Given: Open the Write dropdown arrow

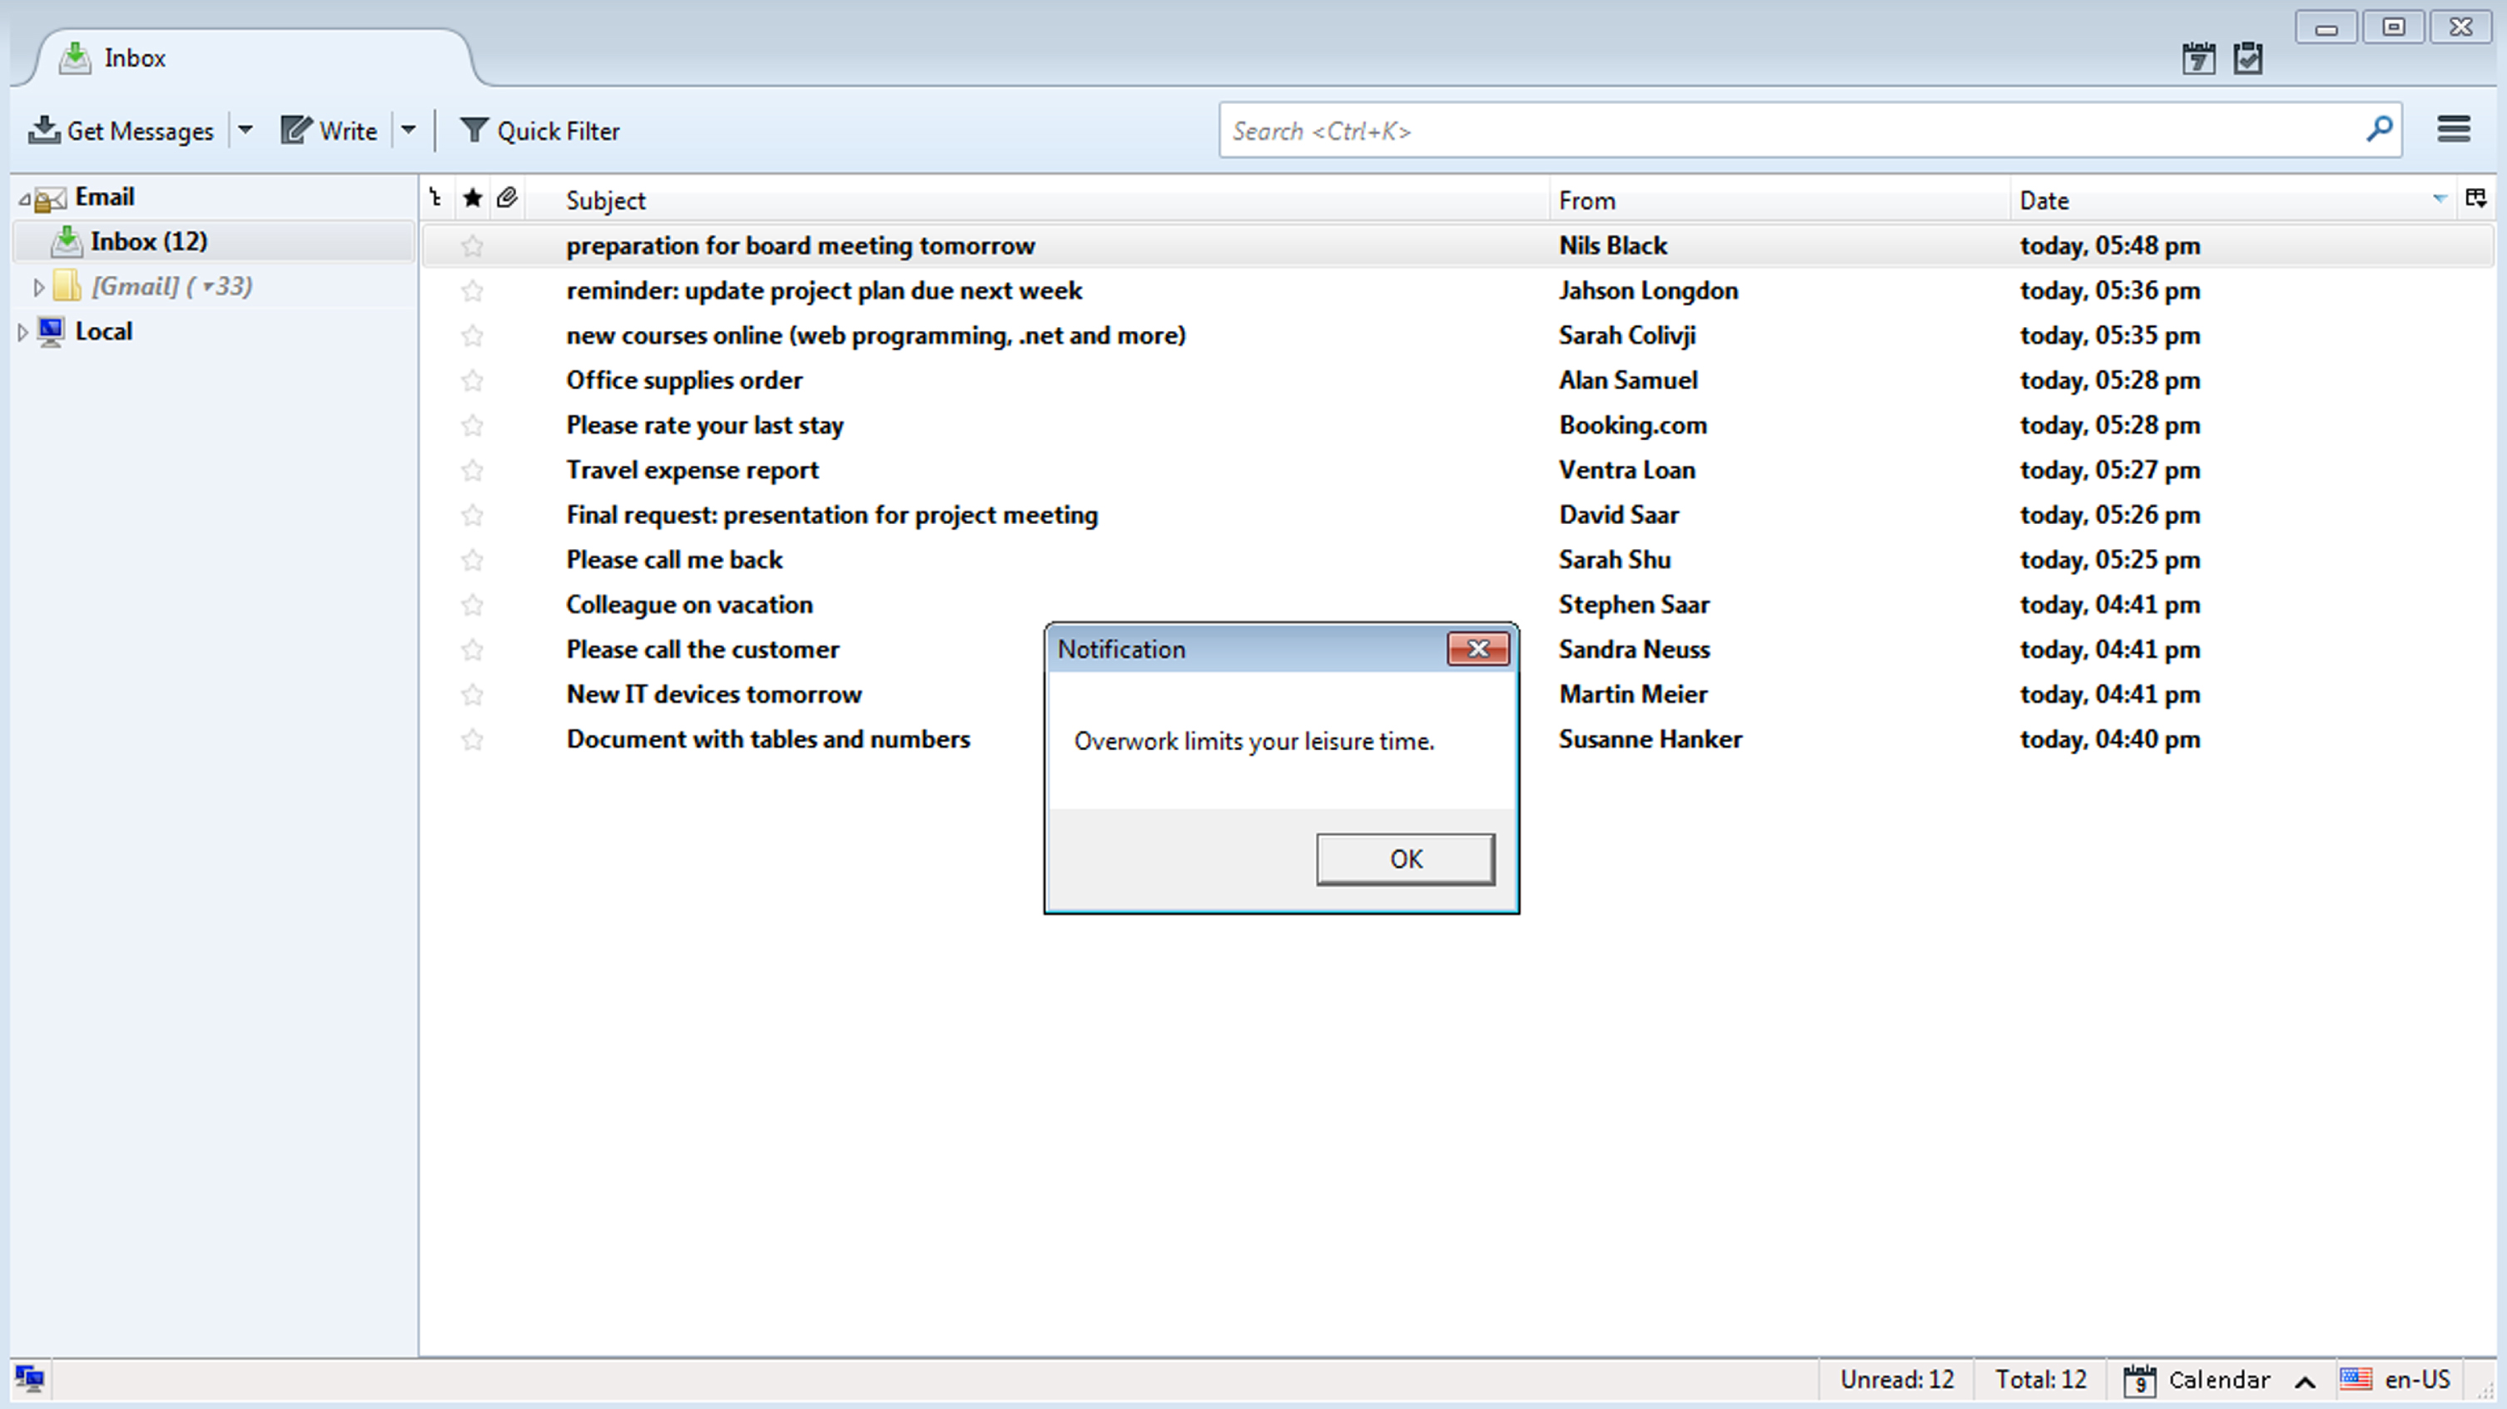Looking at the screenshot, I should pos(409,131).
